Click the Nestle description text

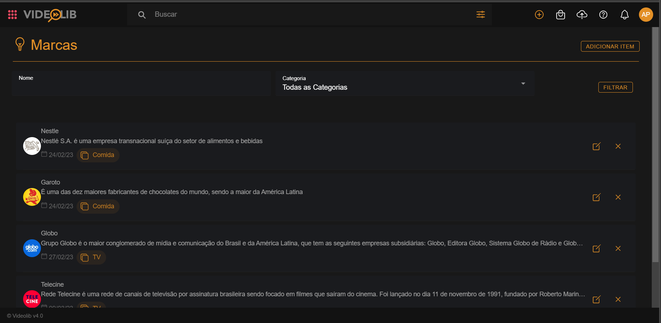pyautogui.click(x=152, y=141)
